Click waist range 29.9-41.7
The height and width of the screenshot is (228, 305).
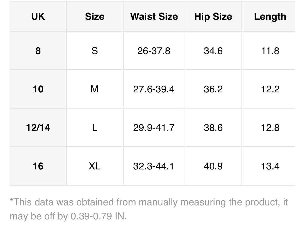[154, 128]
